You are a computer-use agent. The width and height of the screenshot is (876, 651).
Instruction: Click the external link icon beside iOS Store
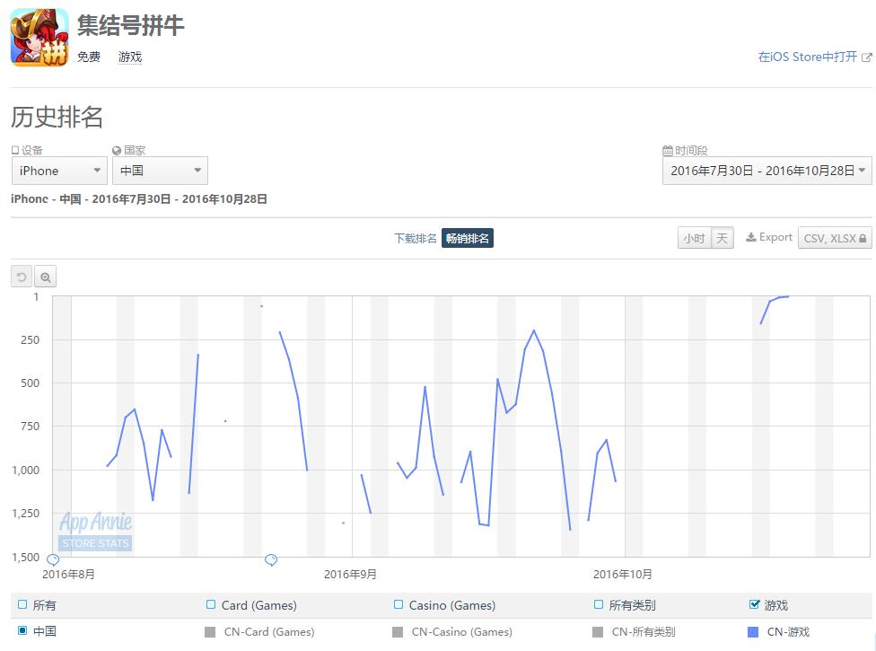866,57
